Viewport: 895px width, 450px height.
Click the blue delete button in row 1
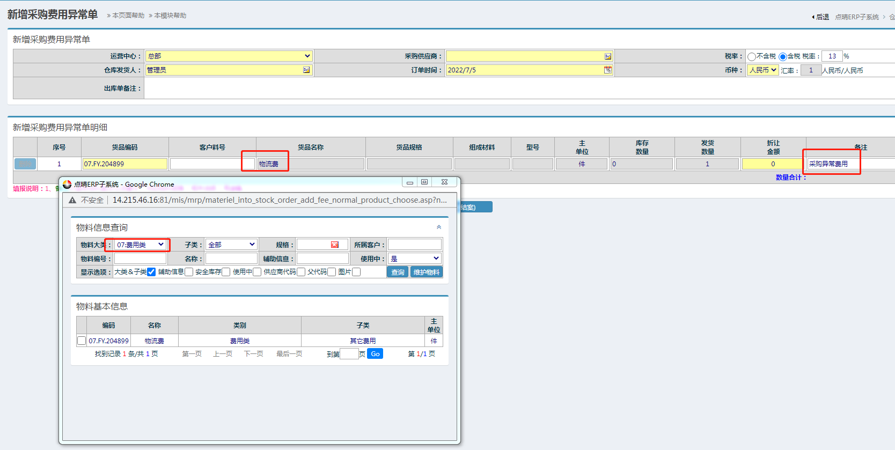(25, 164)
